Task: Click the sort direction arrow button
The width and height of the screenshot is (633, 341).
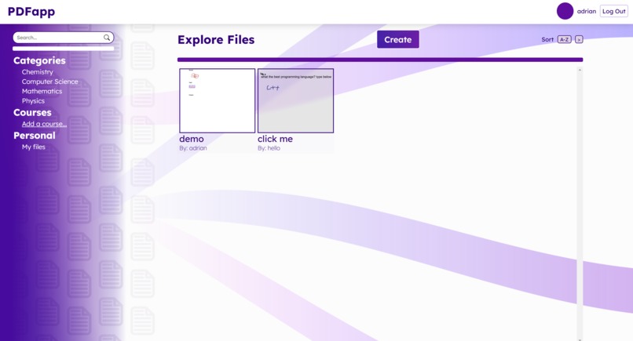Action: tap(579, 39)
